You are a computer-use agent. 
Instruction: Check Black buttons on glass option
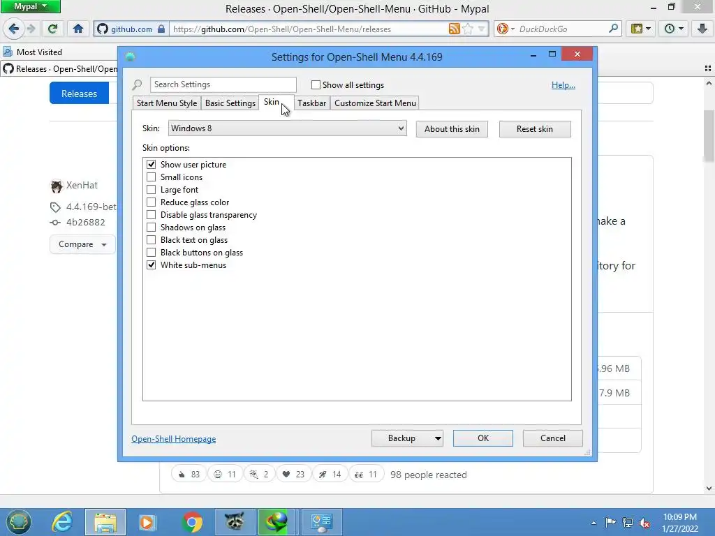point(151,252)
